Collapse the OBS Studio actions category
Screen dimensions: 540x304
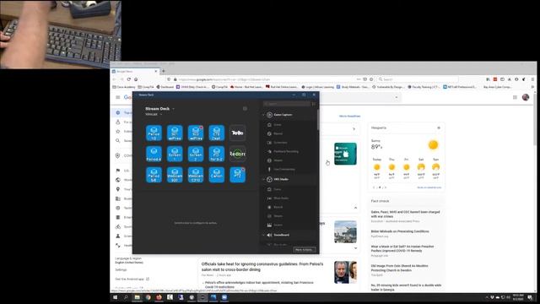264,180
